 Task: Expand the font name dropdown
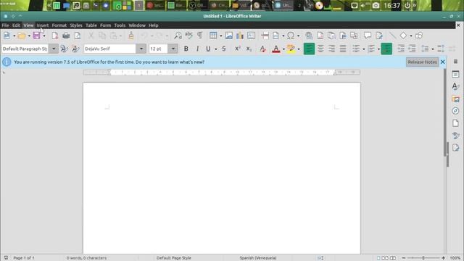point(141,49)
